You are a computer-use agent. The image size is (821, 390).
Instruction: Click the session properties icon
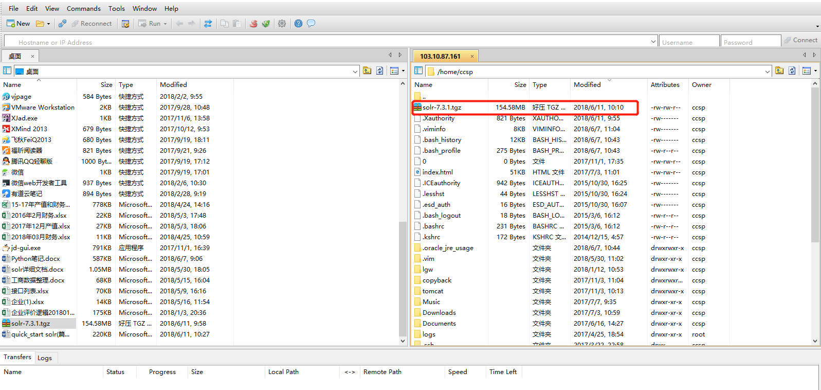point(125,24)
